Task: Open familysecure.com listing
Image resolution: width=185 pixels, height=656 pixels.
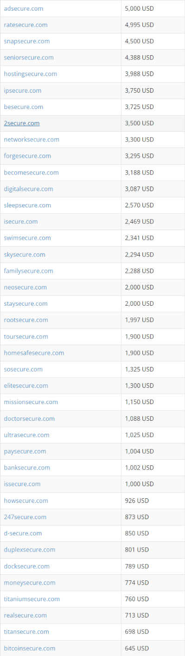Action: tap(28, 270)
